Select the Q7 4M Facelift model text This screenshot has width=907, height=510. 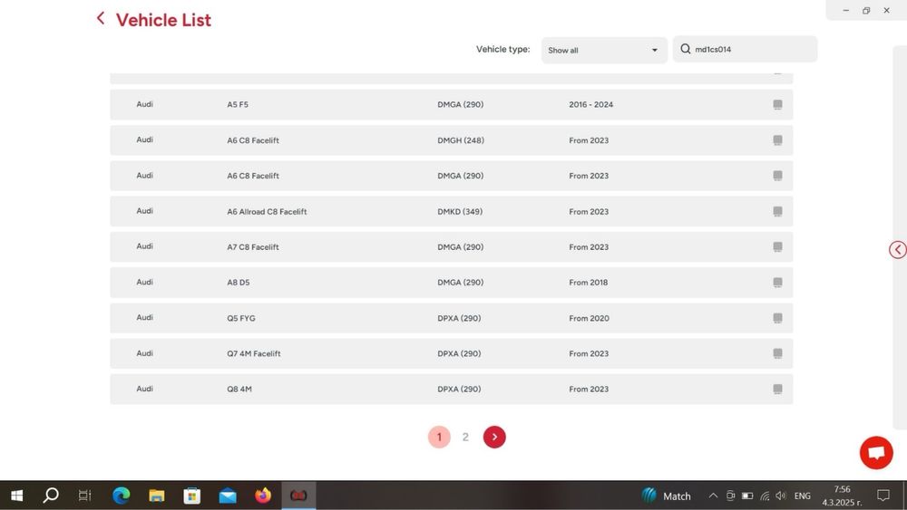pyautogui.click(x=253, y=353)
